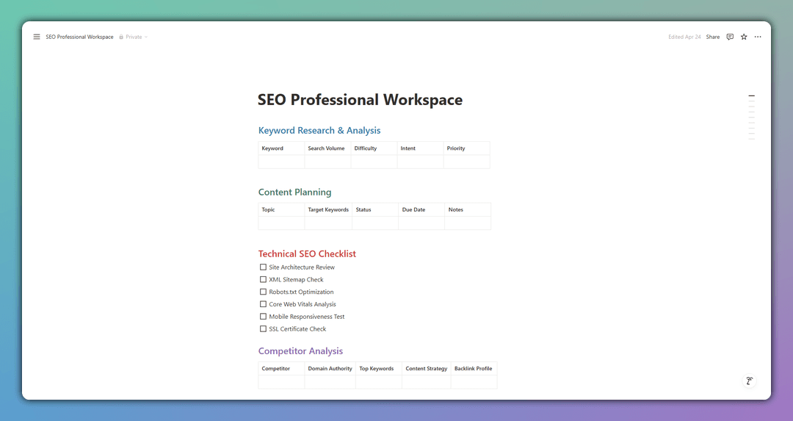Tick the XML Sitemap Check checkbox
Image resolution: width=793 pixels, height=421 pixels.
coord(264,280)
